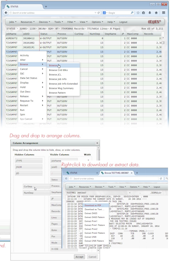Open the Jobs dropdown menu
The height and width of the screenshot is (263, 170).
click(13, 22)
